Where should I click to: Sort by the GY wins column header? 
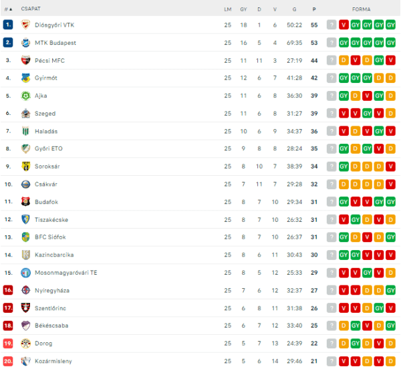coord(243,9)
